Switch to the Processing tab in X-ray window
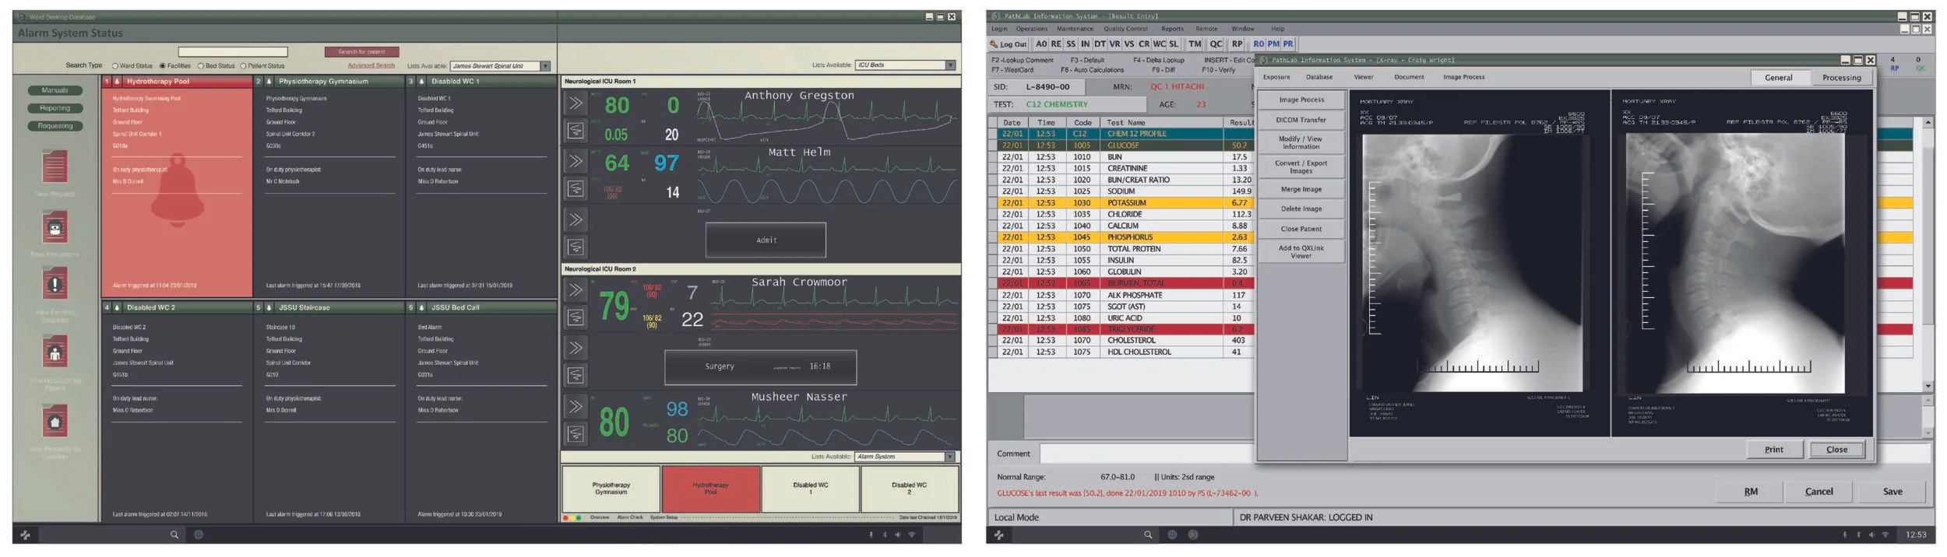Viewport: 1947px width, 557px height. click(1841, 78)
